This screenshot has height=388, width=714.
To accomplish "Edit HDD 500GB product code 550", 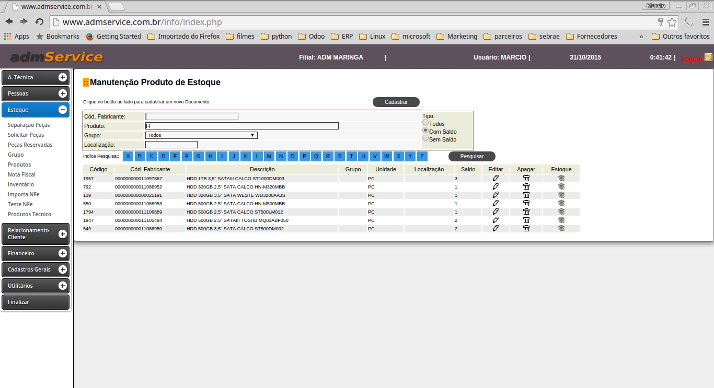I will click(x=496, y=203).
